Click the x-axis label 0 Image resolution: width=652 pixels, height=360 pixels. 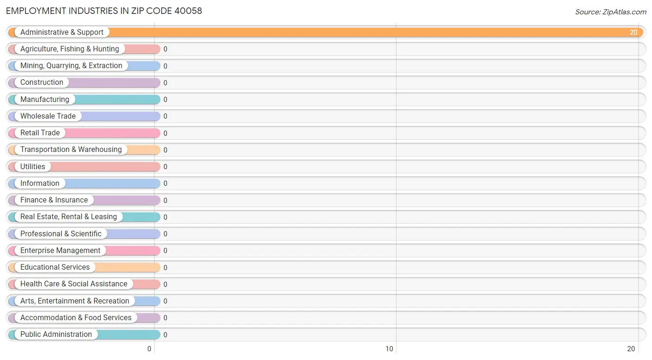click(x=149, y=349)
